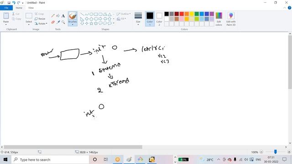Click the Resize button

(40, 19)
